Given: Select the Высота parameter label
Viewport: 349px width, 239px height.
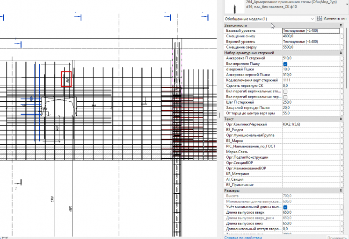Looking at the screenshot, I should (x=232, y=196).
